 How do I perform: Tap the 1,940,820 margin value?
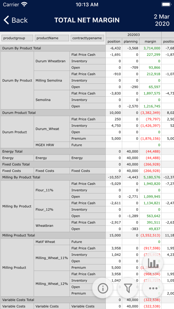pyautogui.click(x=152, y=184)
